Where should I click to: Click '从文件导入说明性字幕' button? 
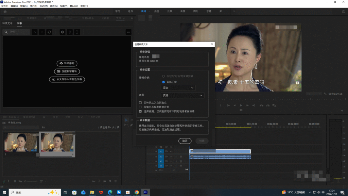tap(67, 79)
